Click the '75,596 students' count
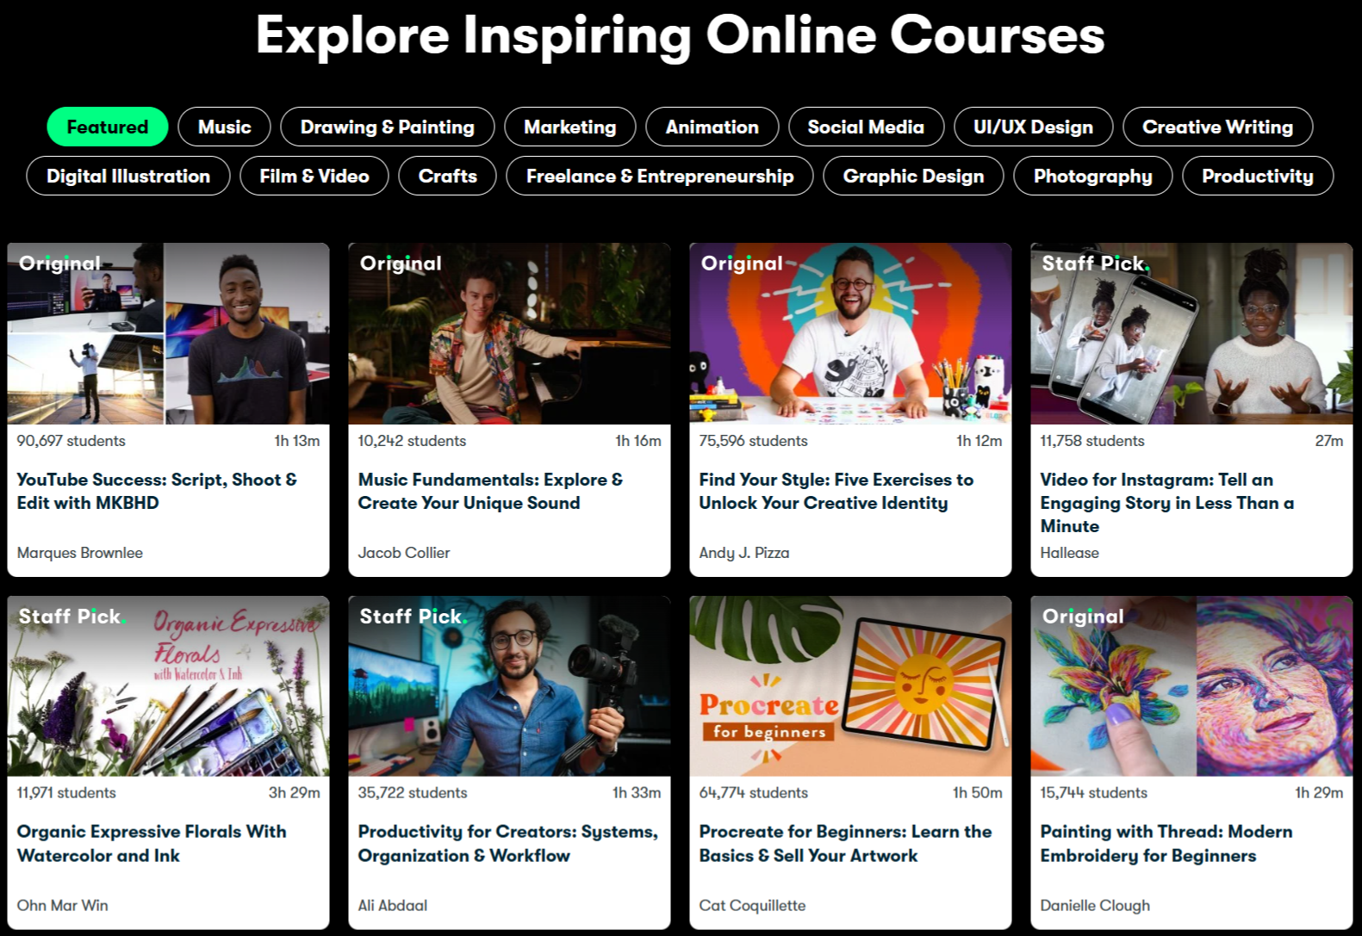 click(754, 441)
